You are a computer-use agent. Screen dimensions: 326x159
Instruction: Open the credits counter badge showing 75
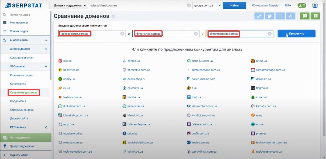coord(302,5)
